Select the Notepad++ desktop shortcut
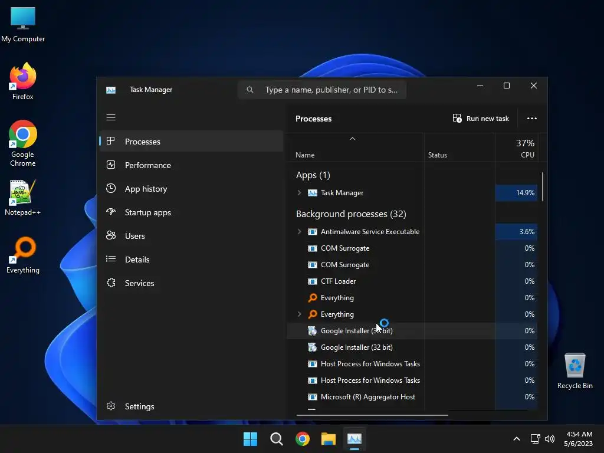604x453 pixels. [x=23, y=197]
